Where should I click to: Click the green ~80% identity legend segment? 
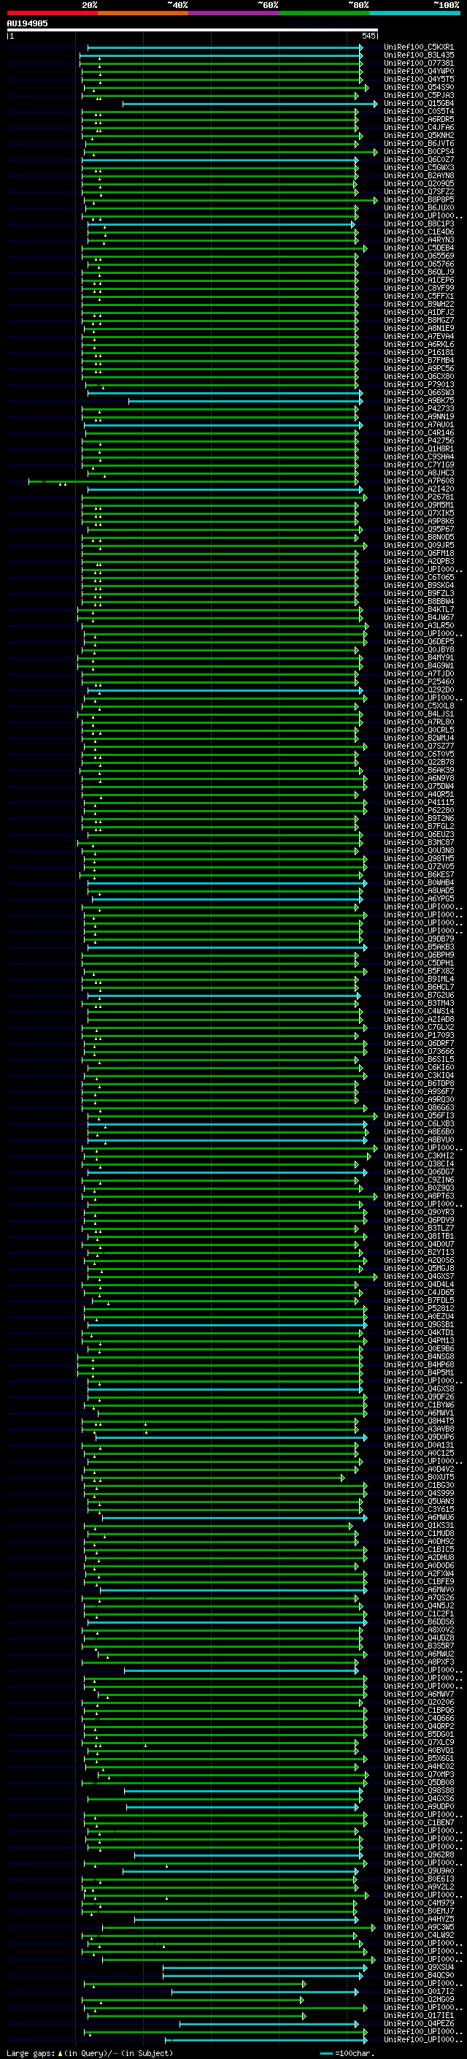click(324, 13)
